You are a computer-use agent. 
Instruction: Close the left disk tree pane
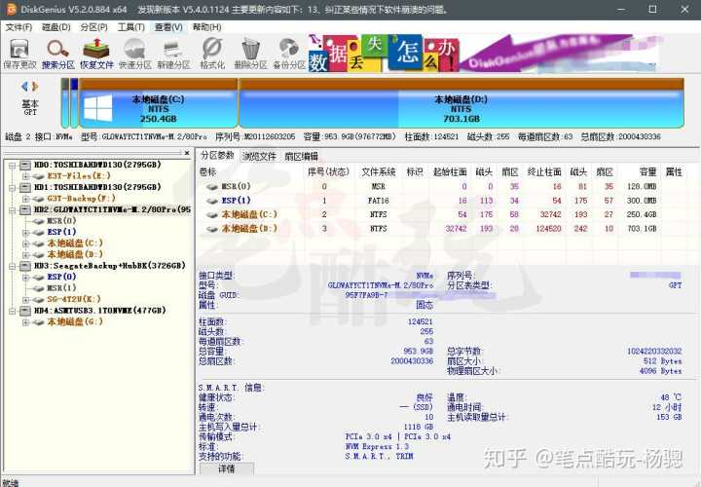(x=187, y=153)
